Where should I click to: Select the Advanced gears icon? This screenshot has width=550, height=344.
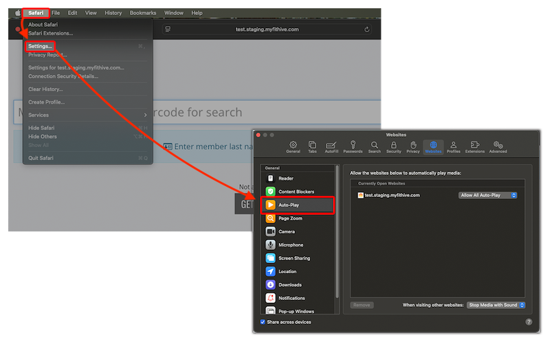point(498,146)
